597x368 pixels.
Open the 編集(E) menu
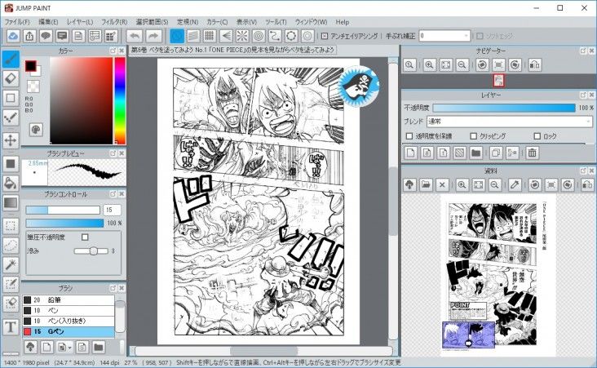pyautogui.click(x=48, y=22)
